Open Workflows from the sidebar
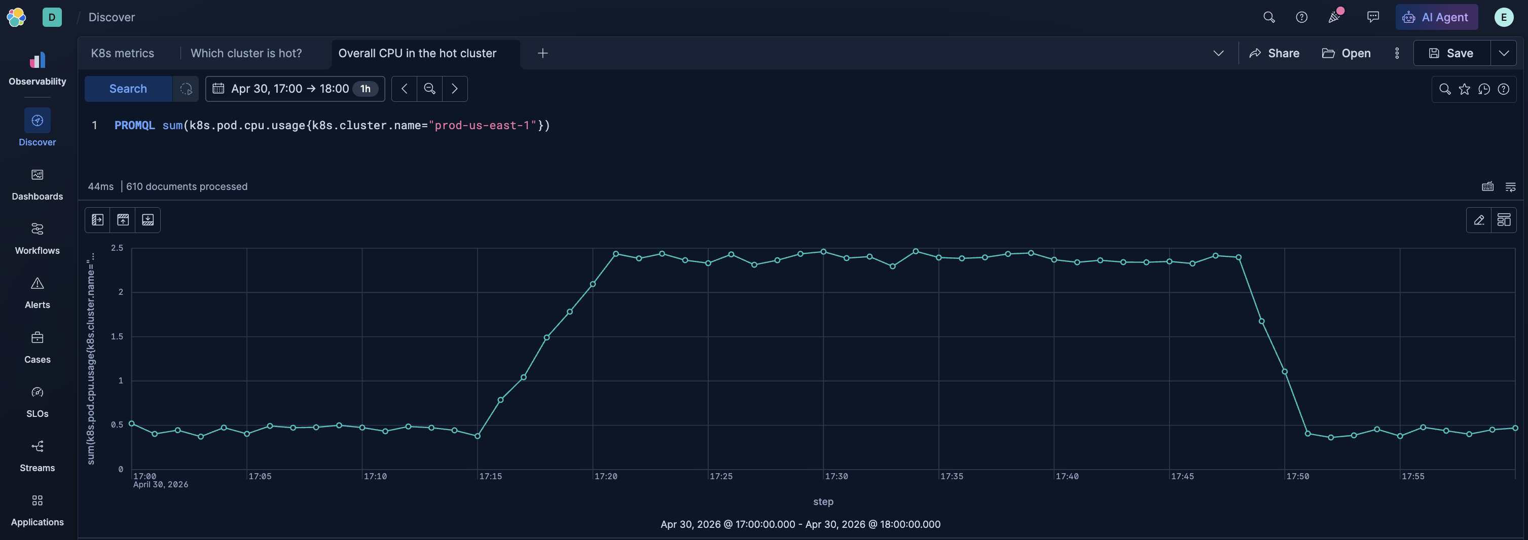1528x540 pixels. point(38,238)
